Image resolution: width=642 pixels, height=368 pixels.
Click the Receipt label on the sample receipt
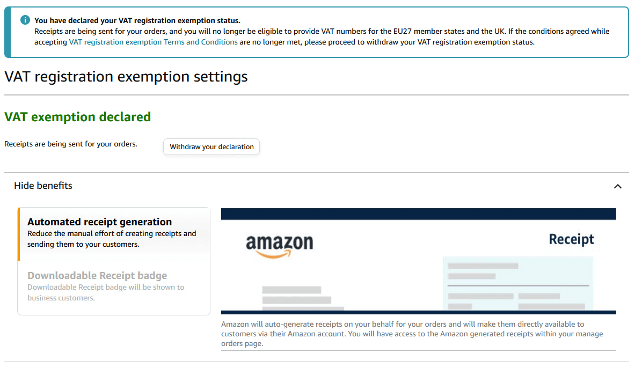(x=571, y=239)
